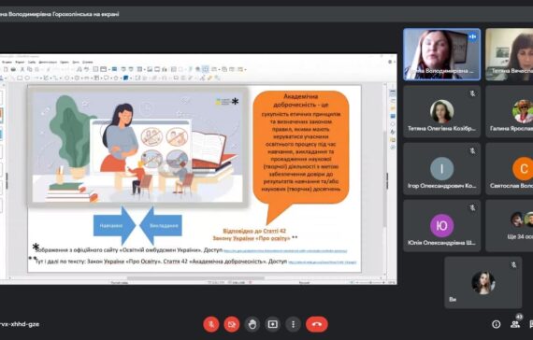Open the tile showing 34 more participants
Viewport: 533px width, 340px height.
pos(510,225)
